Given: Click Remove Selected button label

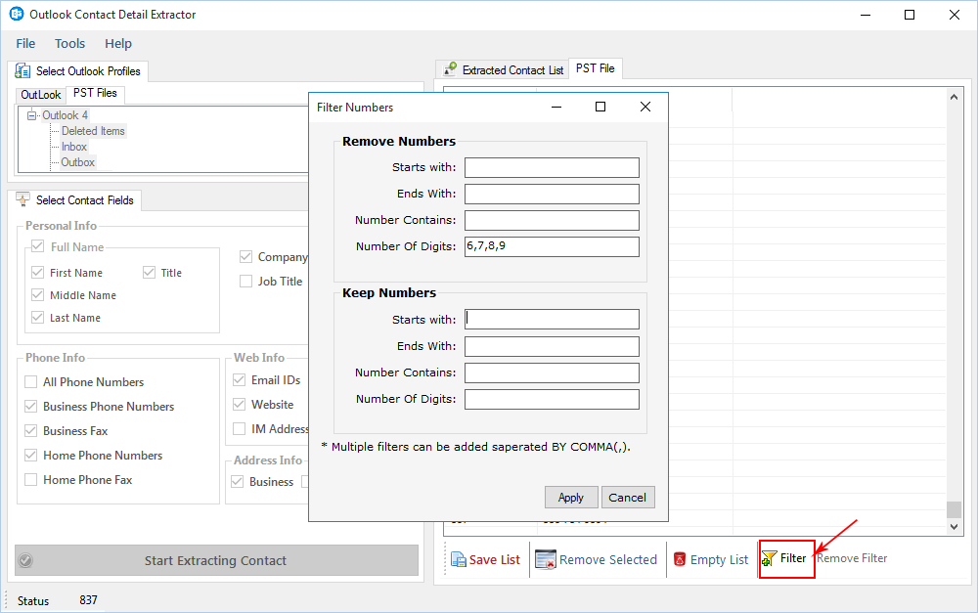Looking at the screenshot, I should (608, 560).
